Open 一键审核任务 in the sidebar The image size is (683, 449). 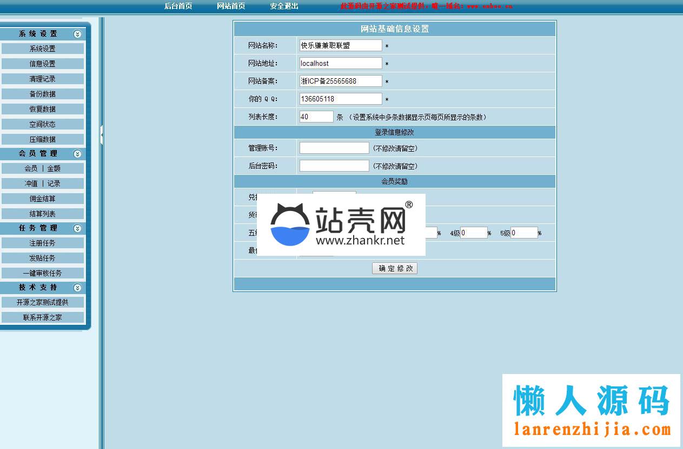pos(42,273)
